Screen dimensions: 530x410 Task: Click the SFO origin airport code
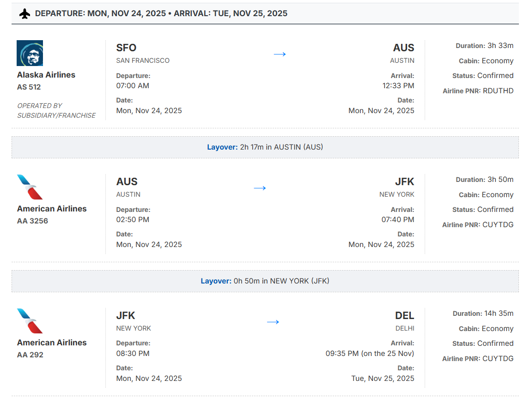pos(127,48)
